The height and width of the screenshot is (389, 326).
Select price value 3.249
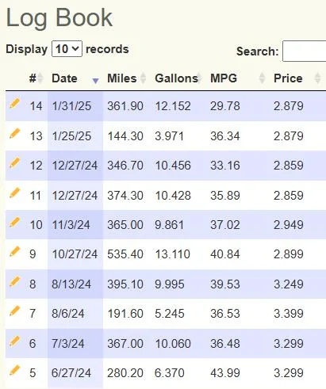coord(289,284)
